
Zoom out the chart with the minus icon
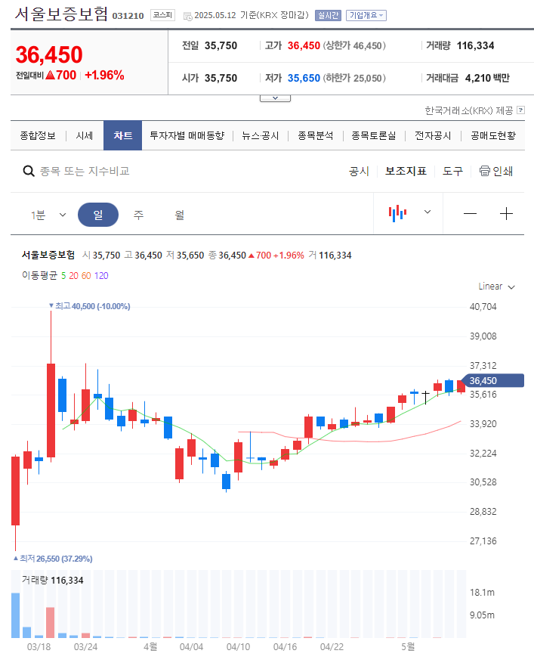[x=470, y=214]
